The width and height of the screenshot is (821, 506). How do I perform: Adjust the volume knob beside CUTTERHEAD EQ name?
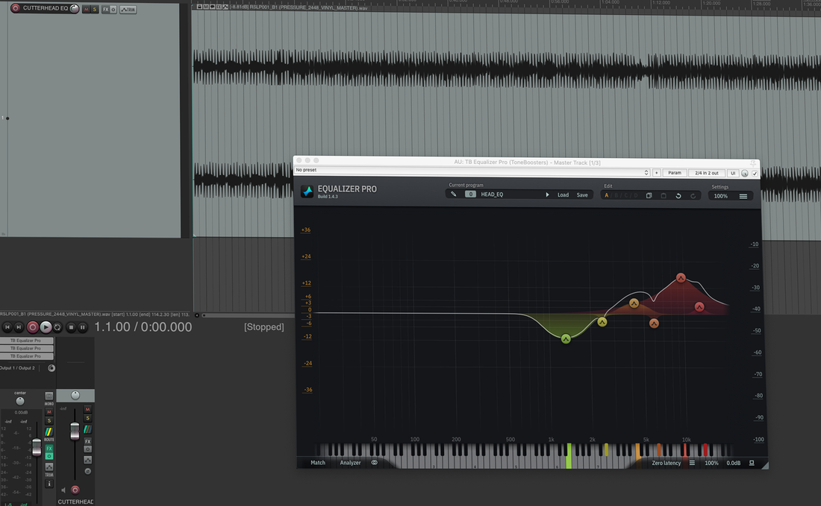(75, 8)
